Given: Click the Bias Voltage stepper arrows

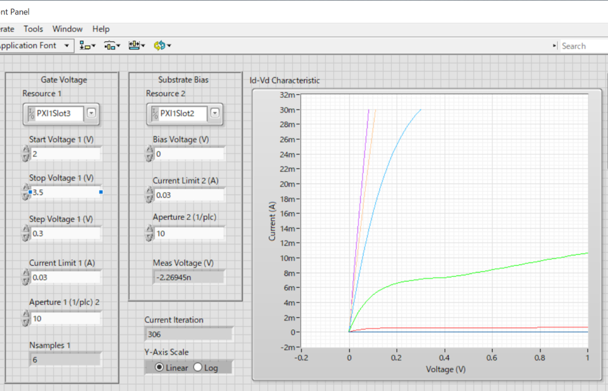Looking at the screenshot, I should pos(149,154).
